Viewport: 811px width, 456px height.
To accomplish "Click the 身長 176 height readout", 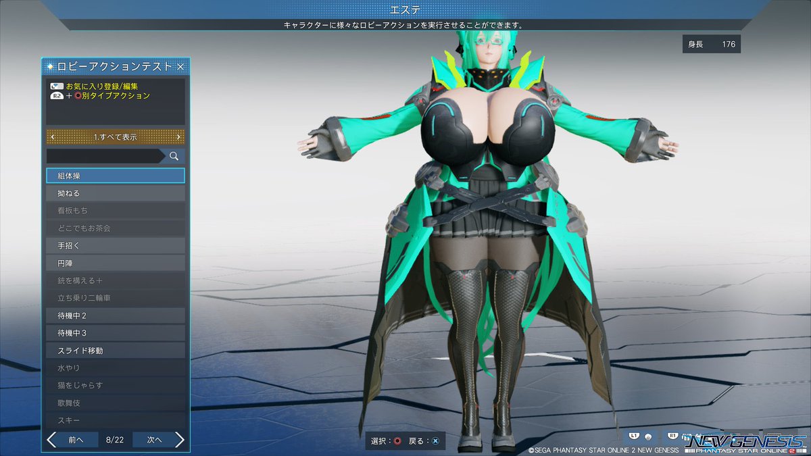I will (x=712, y=45).
